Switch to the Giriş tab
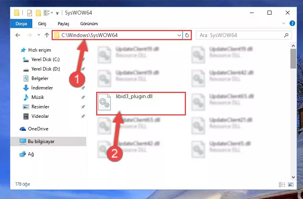 (42, 24)
